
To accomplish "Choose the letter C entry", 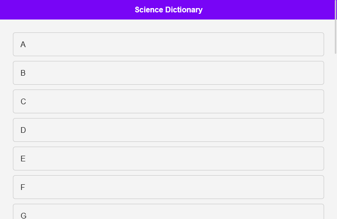I will (x=23, y=101).
